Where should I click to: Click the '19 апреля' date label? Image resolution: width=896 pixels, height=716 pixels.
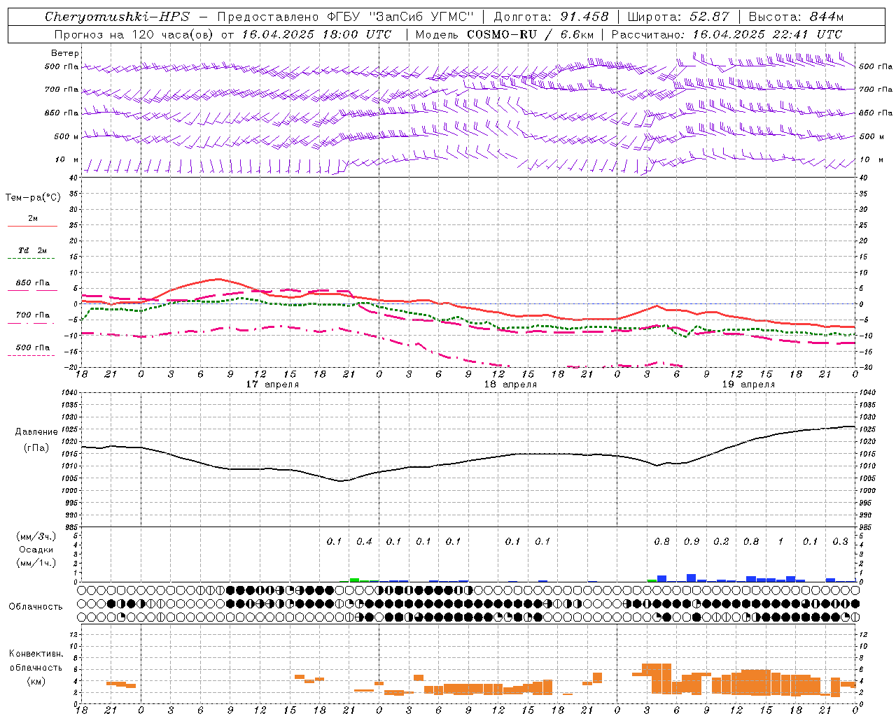(748, 385)
